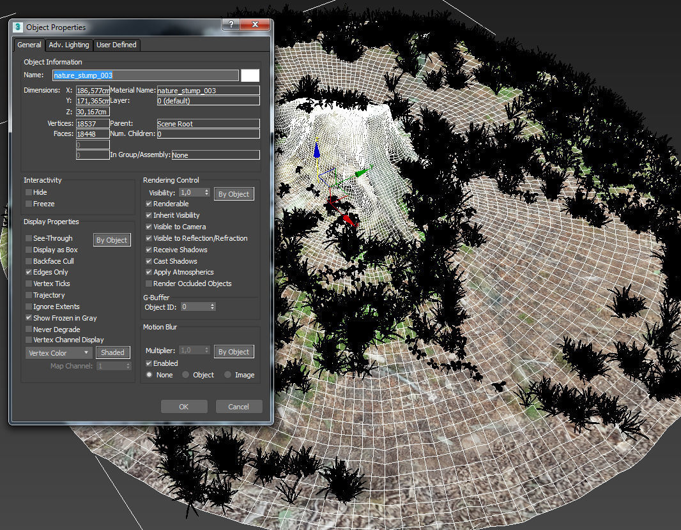This screenshot has height=530, width=681.
Task: Click the Vertices value 18537
Action: (x=93, y=124)
